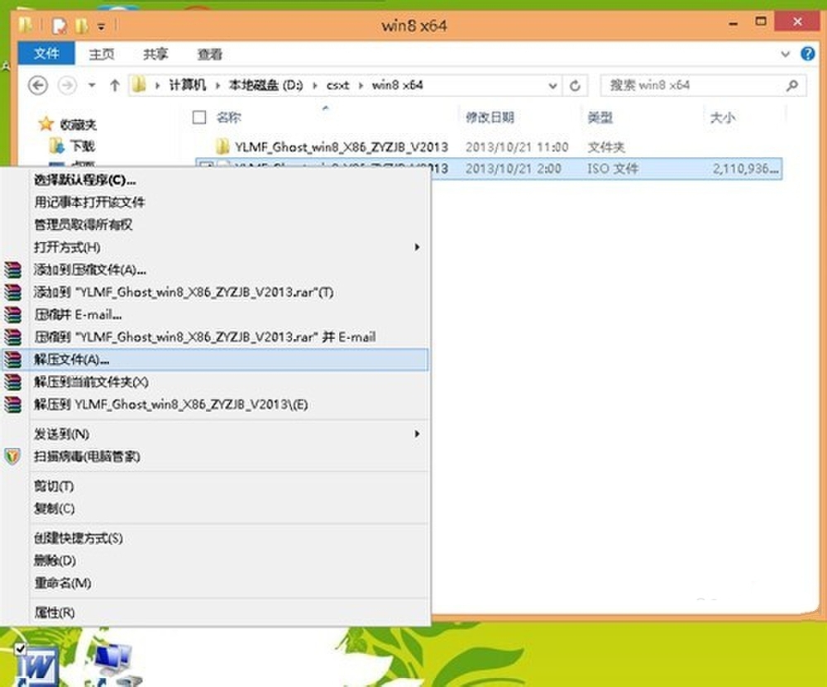
Task: Click the shield icon for 扫描病毒(电脑管家)
Action: tap(12, 456)
